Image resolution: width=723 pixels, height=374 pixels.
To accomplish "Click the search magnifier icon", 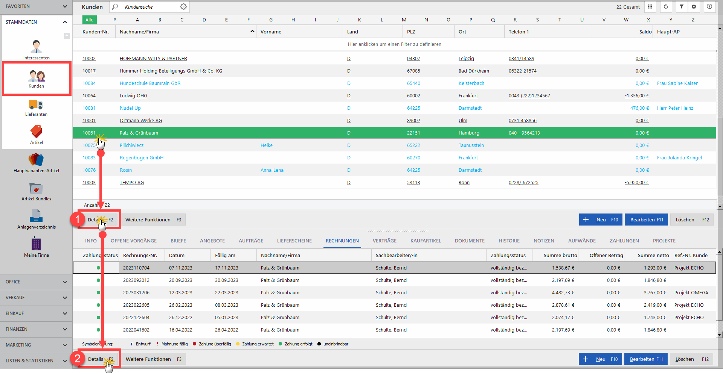I will [x=115, y=7].
